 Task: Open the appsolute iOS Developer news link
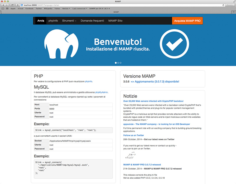[157, 124]
